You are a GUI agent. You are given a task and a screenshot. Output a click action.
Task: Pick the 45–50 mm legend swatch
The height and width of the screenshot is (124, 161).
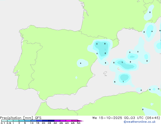[x=75, y=121]
